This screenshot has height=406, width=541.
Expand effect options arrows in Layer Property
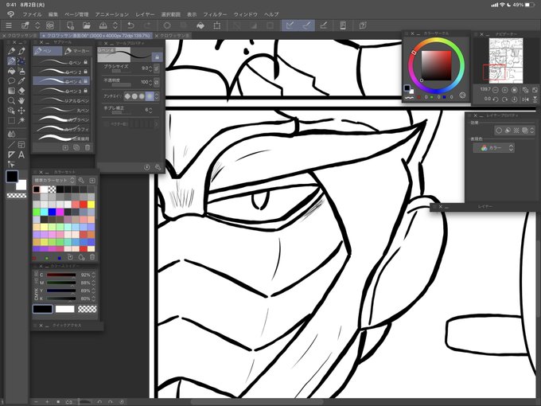coord(532,130)
